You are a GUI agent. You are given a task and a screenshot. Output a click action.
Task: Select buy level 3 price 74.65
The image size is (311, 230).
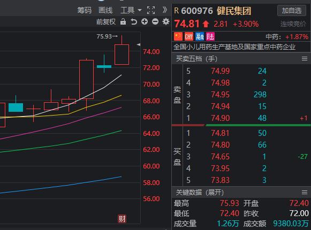pos(220,157)
